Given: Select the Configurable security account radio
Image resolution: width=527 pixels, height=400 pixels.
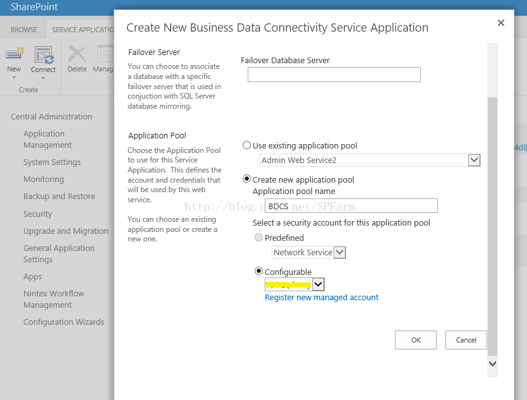Looking at the screenshot, I should (x=258, y=271).
